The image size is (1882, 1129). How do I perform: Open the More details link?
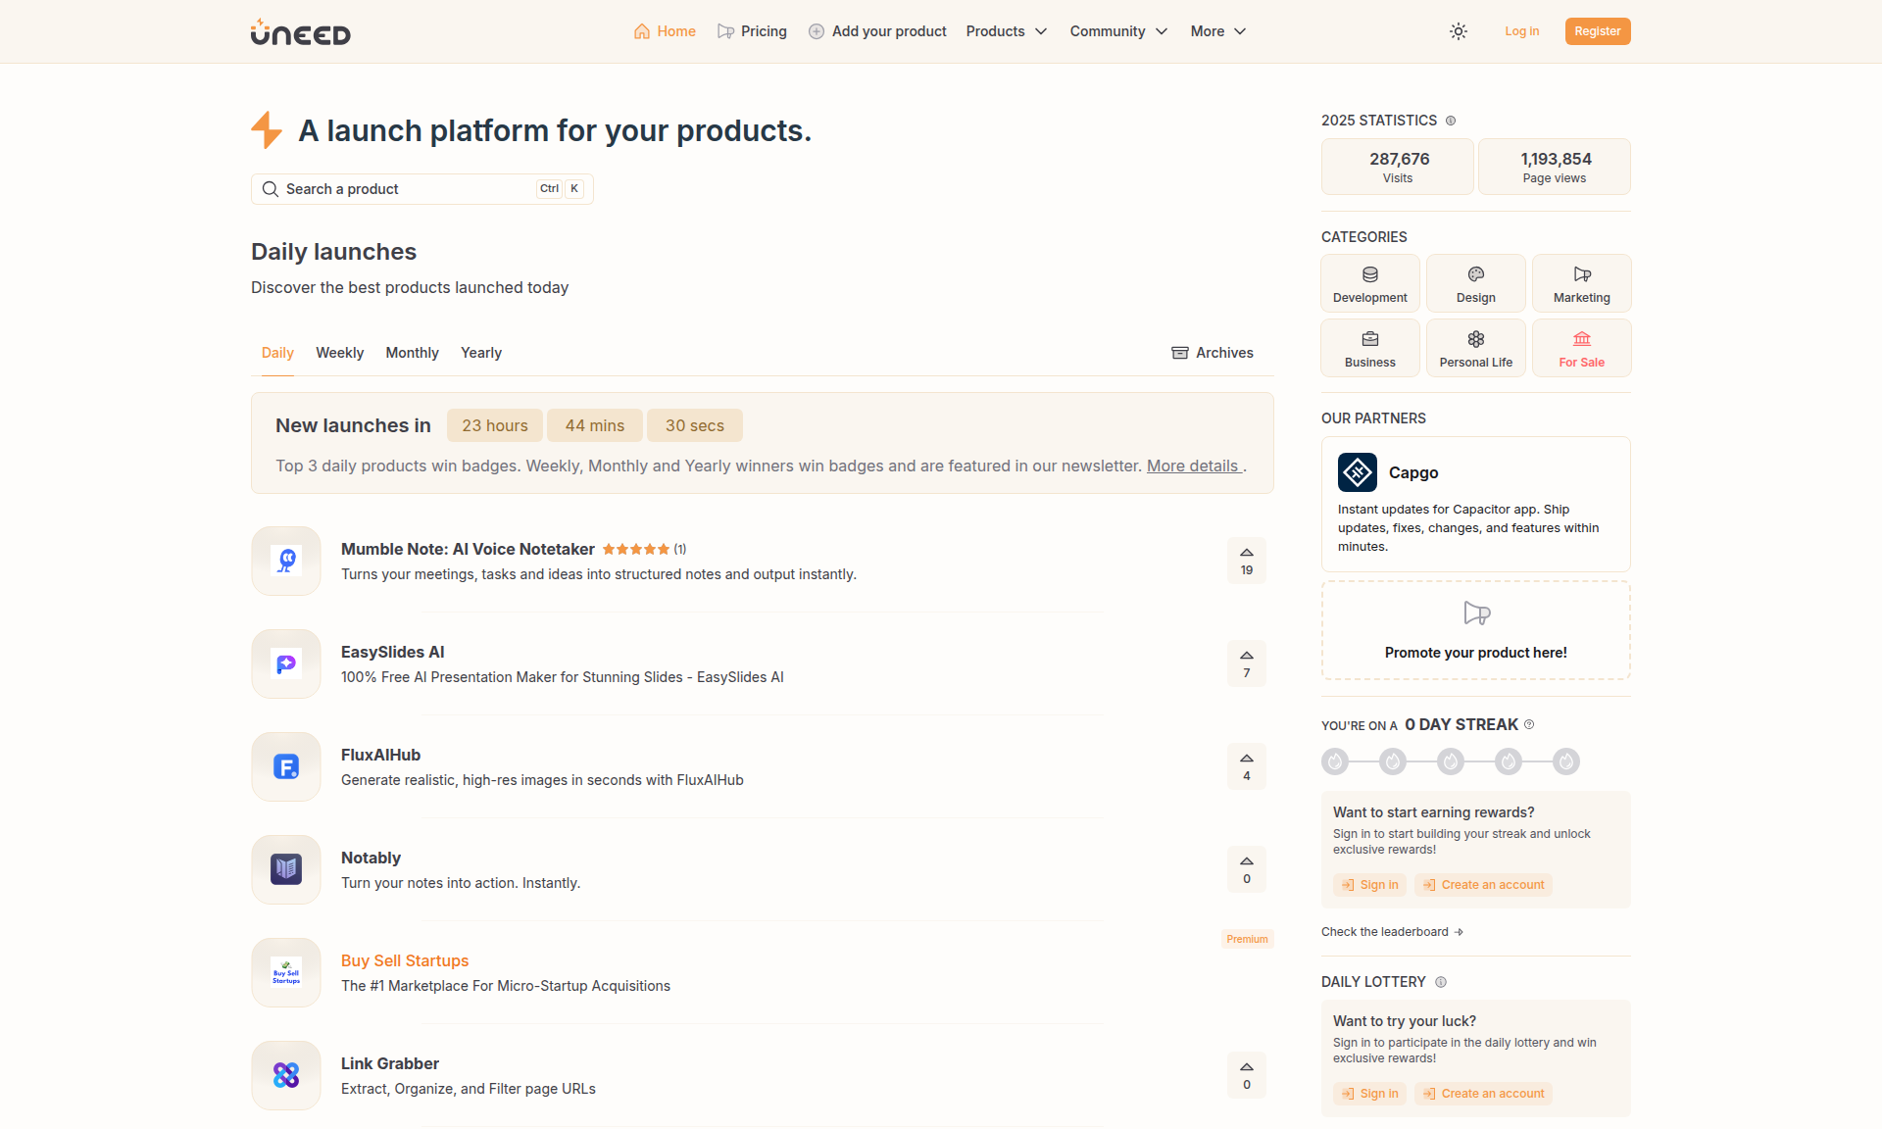point(1193,466)
